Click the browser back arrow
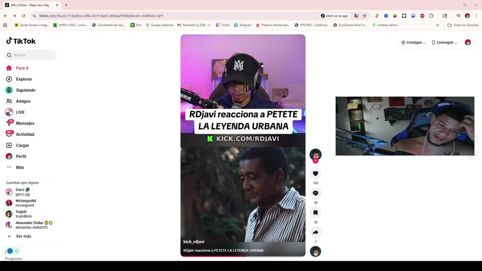This screenshot has width=482, height=271. click(x=5, y=16)
